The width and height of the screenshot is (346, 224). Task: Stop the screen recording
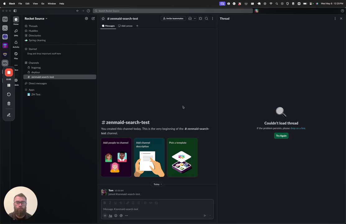coord(9,72)
